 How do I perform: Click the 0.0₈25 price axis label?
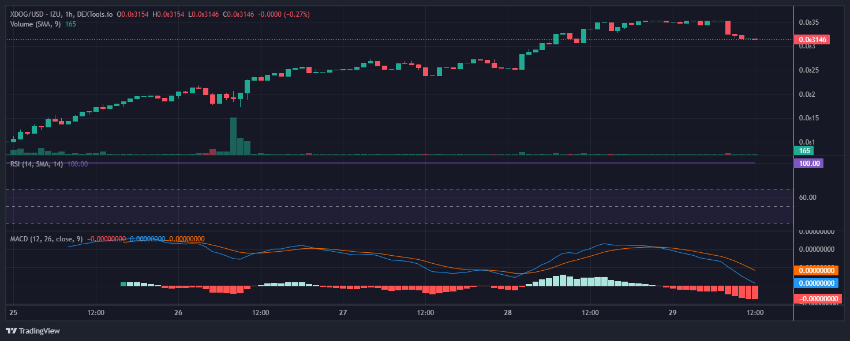point(808,70)
